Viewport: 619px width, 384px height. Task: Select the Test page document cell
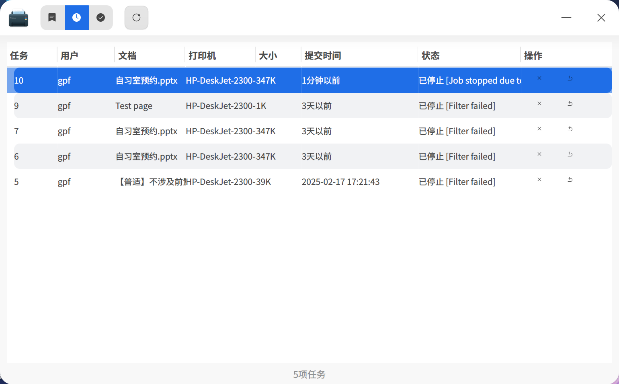click(134, 106)
